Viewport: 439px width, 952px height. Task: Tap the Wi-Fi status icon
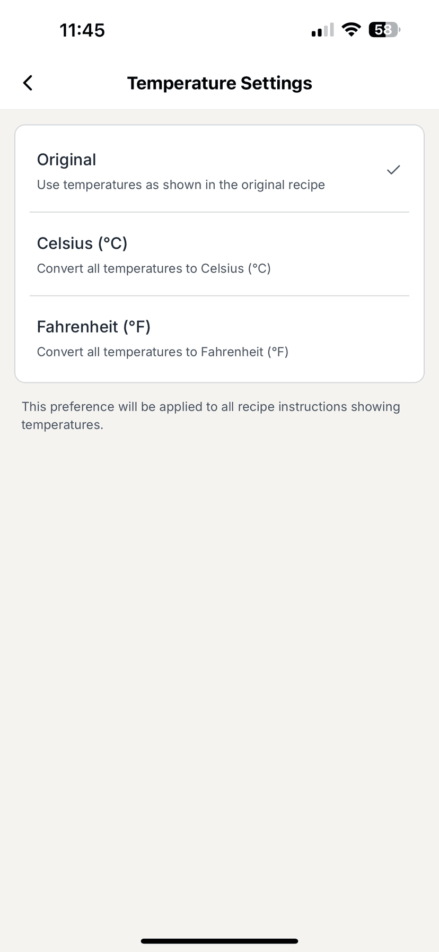(x=350, y=30)
